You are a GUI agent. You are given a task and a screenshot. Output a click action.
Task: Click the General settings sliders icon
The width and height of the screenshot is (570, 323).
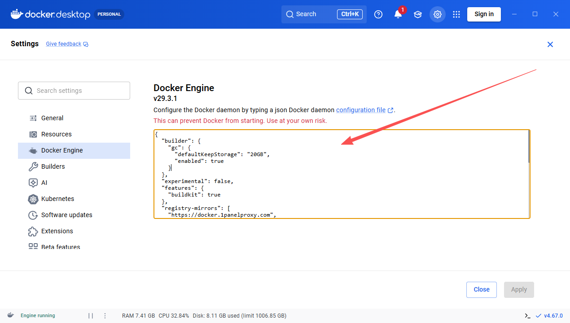tap(33, 118)
